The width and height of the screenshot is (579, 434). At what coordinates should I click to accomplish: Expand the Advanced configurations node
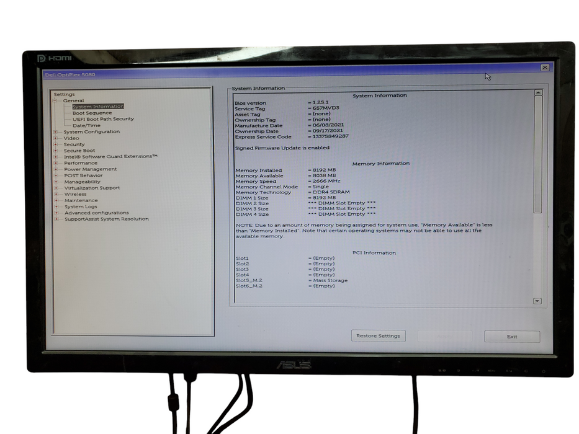click(x=56, y=213)
